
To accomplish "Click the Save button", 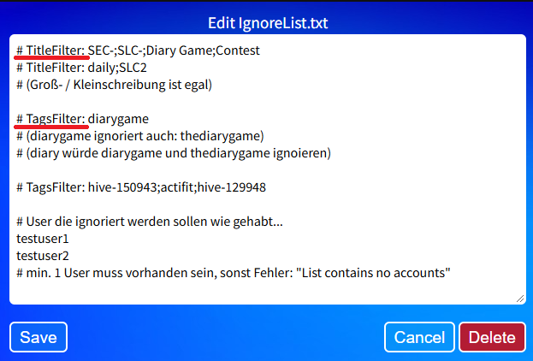I will (x=38, y=337).
